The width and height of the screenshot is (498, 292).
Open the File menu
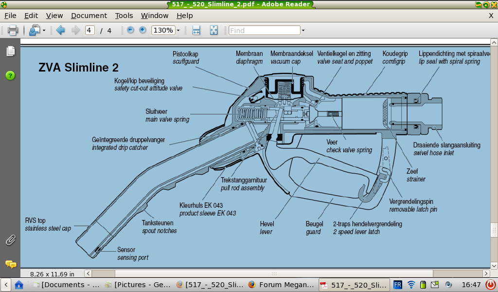10,16
